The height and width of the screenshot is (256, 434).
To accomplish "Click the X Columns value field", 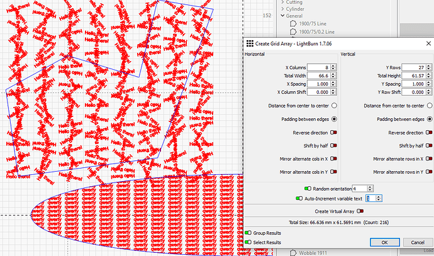I will [319, 67].
